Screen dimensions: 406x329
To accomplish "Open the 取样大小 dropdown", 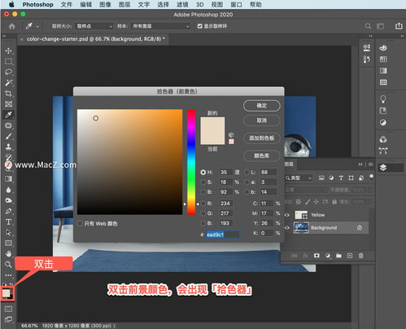I will pyautogui.click(x=94, y=26).
